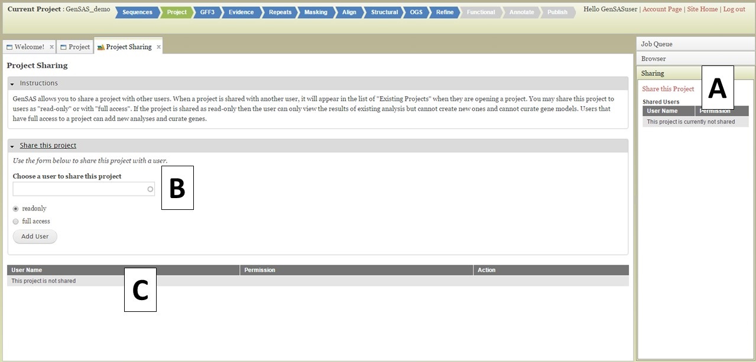Click User Name header in the Sharing panel
The image size is (756, 362).
[x=669, y=111]
